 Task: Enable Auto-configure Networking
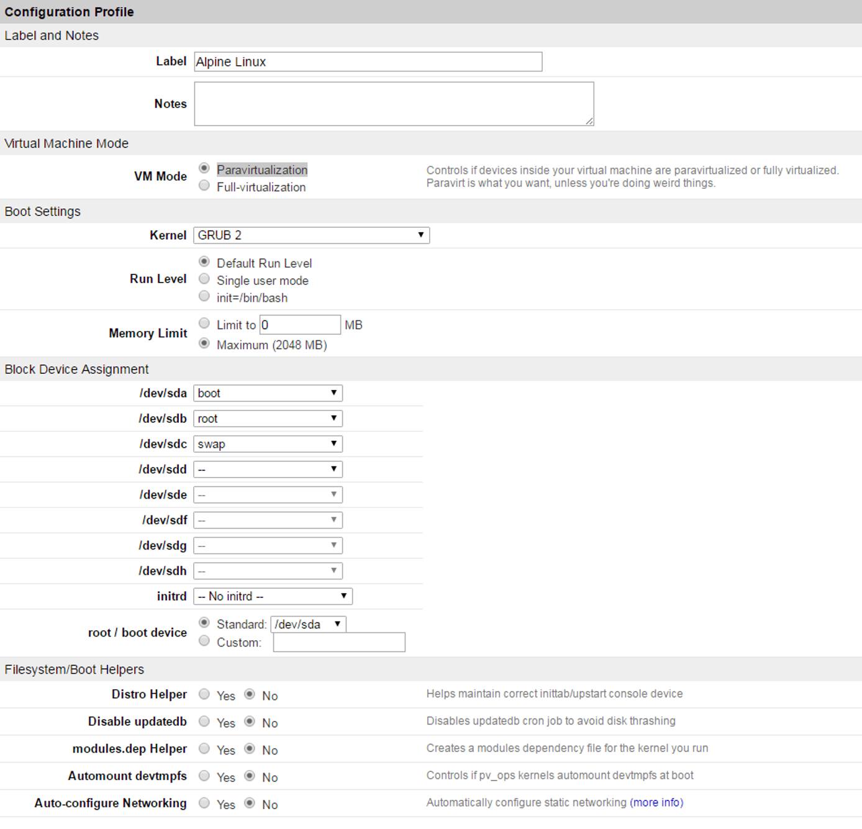tap(204, 803)
